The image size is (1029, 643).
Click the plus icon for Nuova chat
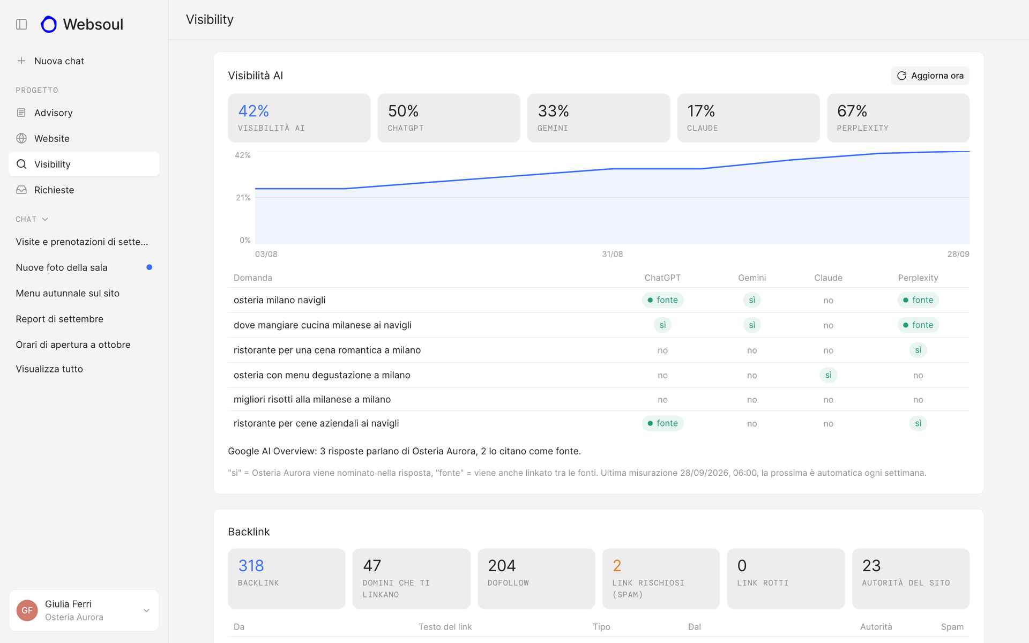[21, 61]
